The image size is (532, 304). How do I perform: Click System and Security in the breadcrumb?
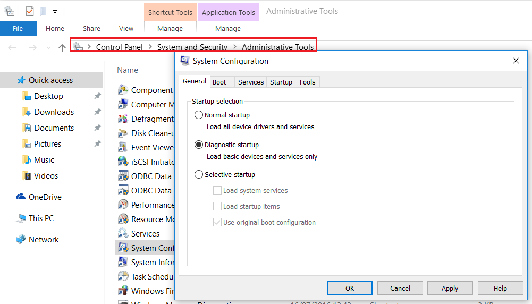(x=192, y=47)
